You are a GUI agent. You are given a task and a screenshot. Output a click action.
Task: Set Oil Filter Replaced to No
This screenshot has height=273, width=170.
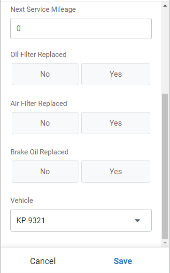tap(45, 74)
